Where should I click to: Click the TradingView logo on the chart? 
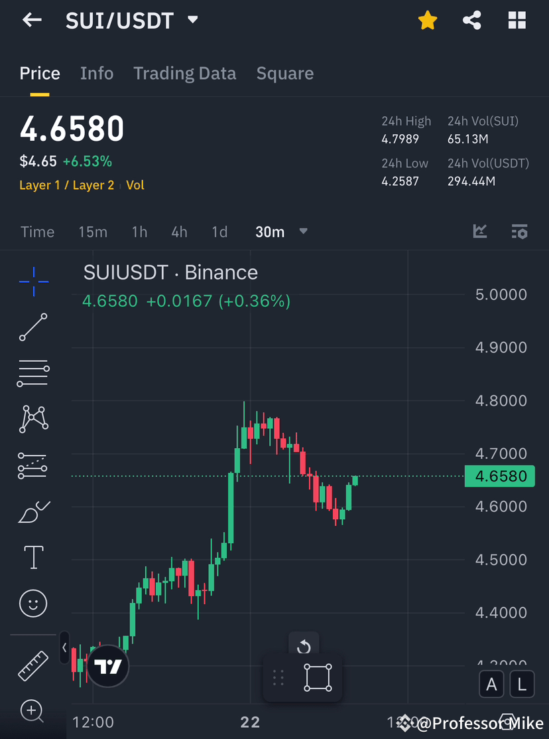pos(107,666)
